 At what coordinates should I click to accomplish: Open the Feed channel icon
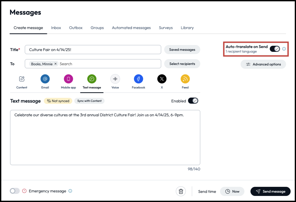(185, 79)
